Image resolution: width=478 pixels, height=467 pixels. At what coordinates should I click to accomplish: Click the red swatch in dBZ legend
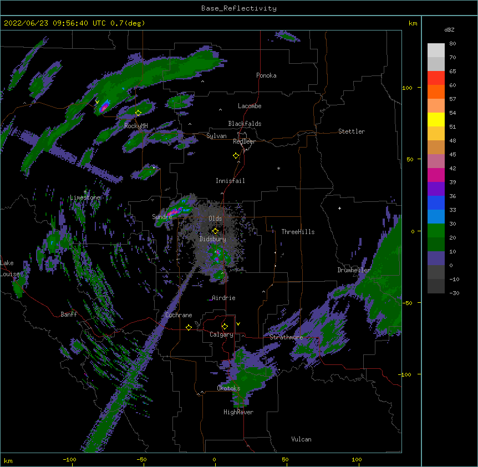436,78
